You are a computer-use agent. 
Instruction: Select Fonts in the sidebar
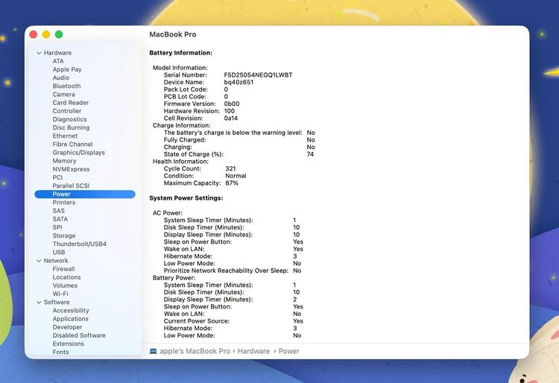tap(60, 352)
